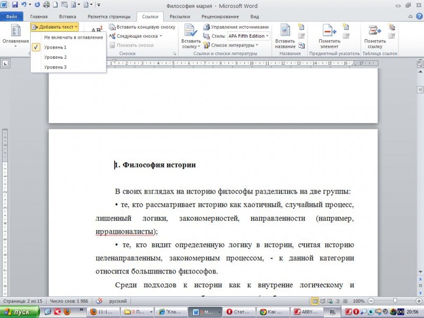424x318 pixels.
Task: Click zoom out minus button
Action: [371, 301]
